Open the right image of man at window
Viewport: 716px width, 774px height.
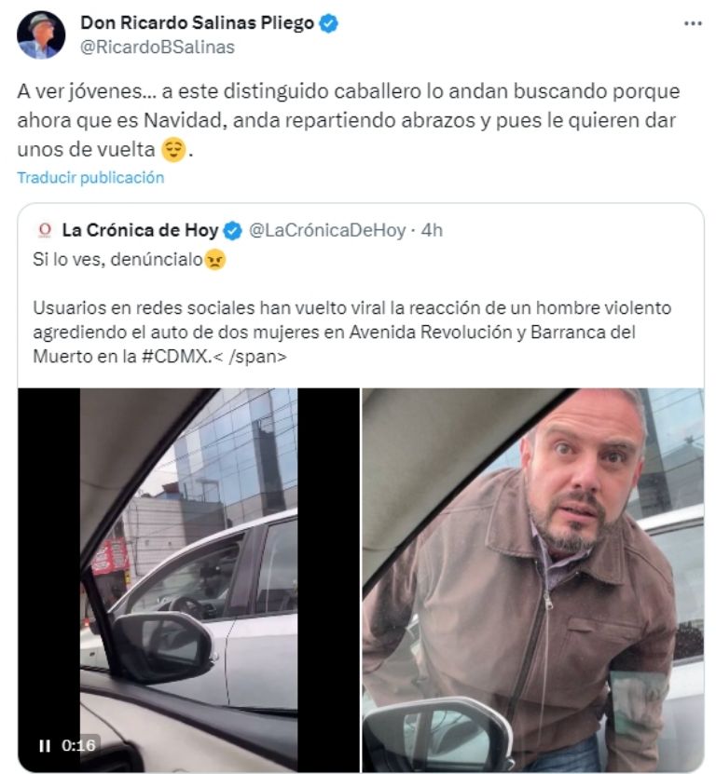pyautogui.click(x=532, y=580)
